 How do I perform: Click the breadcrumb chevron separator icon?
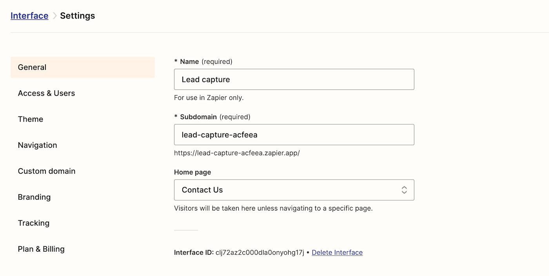[55, 16]
